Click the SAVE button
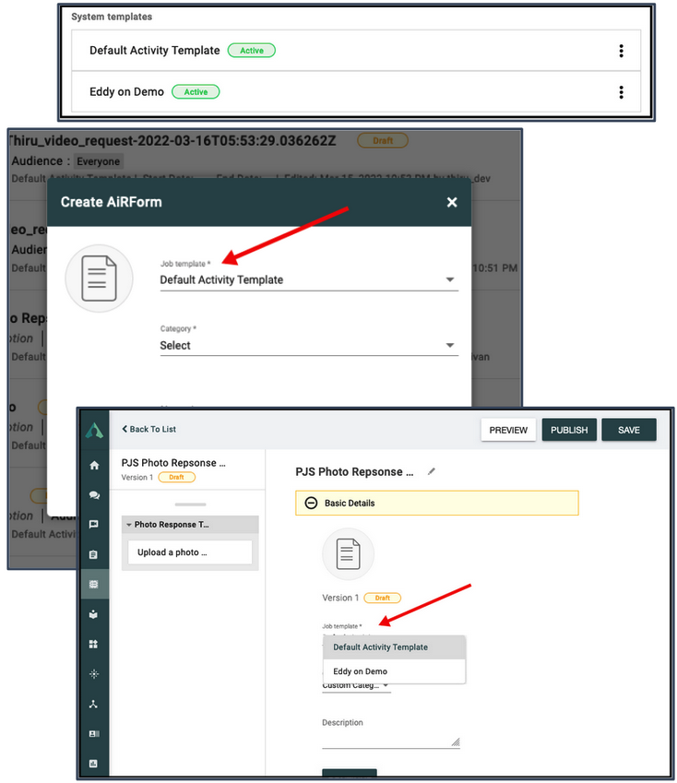The width and height of the screenshot is (677, 783). click(628, 430)
